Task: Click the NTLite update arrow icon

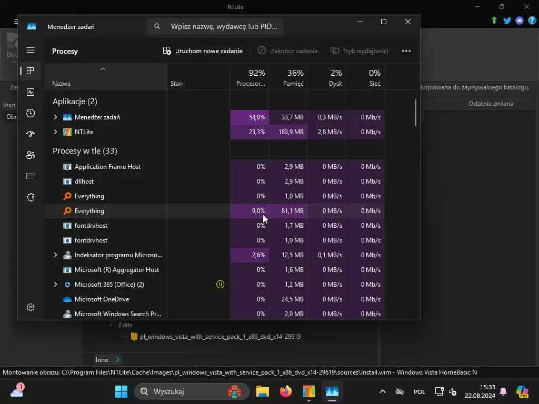Action: pyautogui.click(x=494, y=21)
